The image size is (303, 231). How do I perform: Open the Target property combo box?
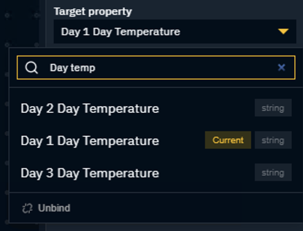tap(175, 31)
